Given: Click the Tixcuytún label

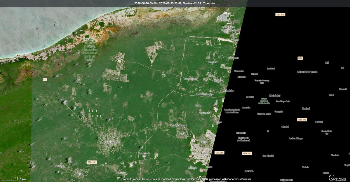Looking at the screenshot, I should [278, 111].
